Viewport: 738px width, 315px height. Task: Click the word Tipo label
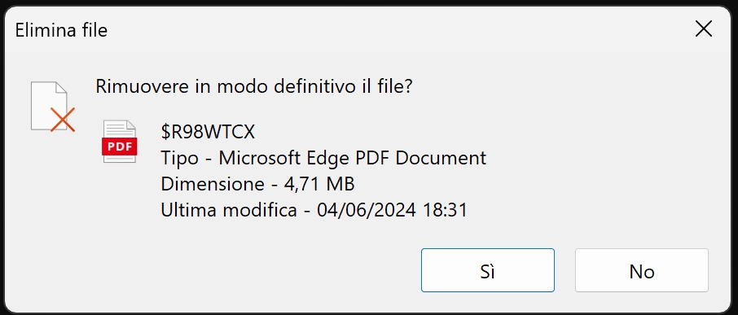click(180, 159)
